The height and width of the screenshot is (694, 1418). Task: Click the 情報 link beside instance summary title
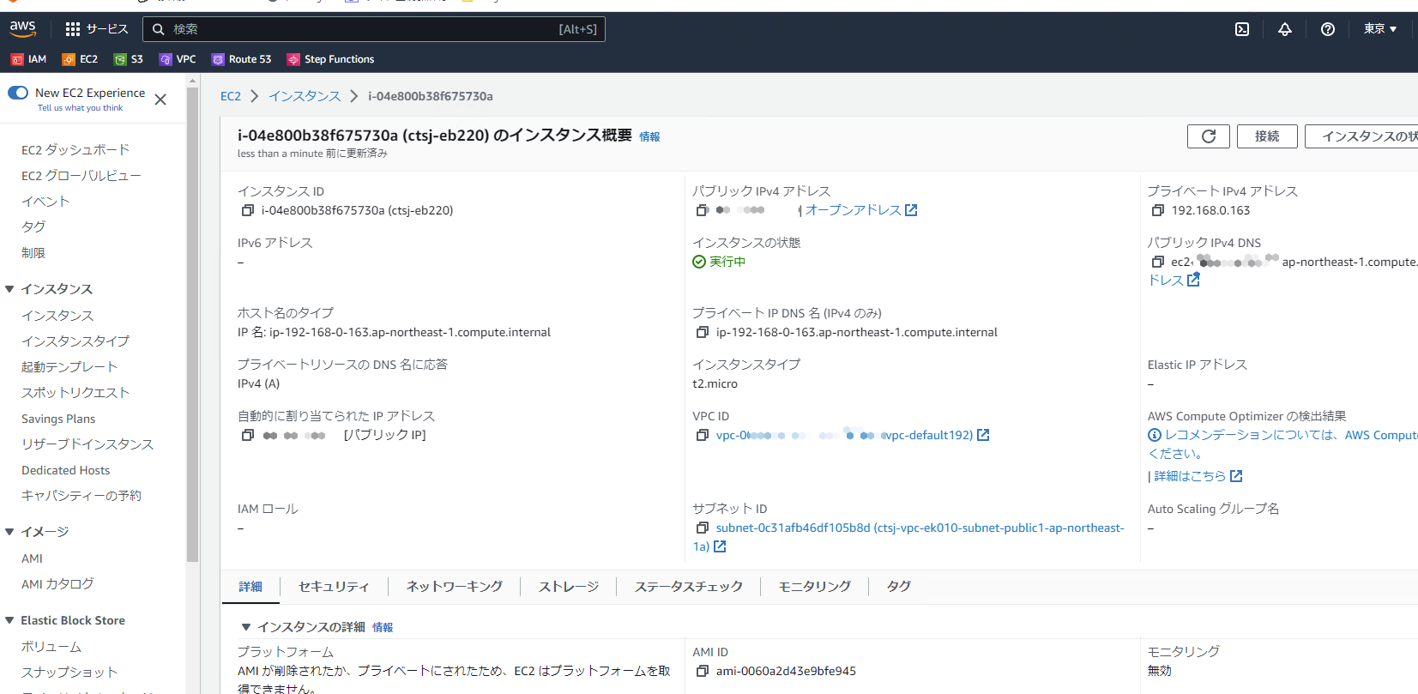click(x=649, y=136)
